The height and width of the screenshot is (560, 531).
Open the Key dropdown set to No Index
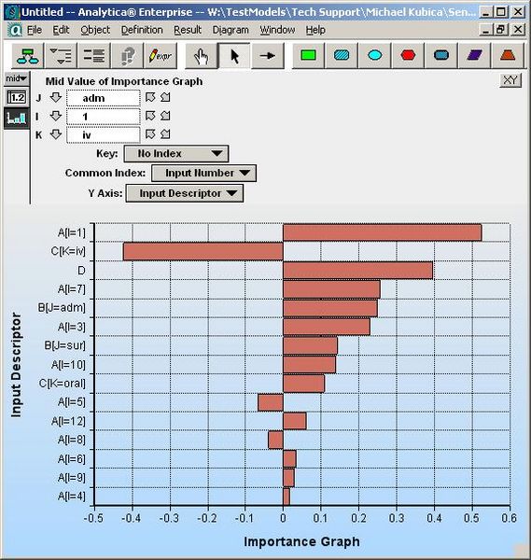coord(176,154)
